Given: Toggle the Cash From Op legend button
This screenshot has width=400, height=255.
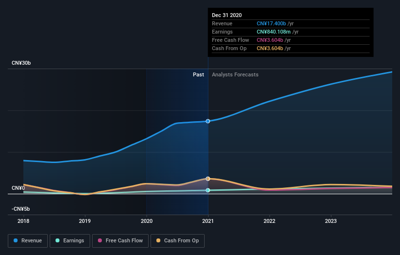Looking at the screenshot, I should tap(177, 241).
